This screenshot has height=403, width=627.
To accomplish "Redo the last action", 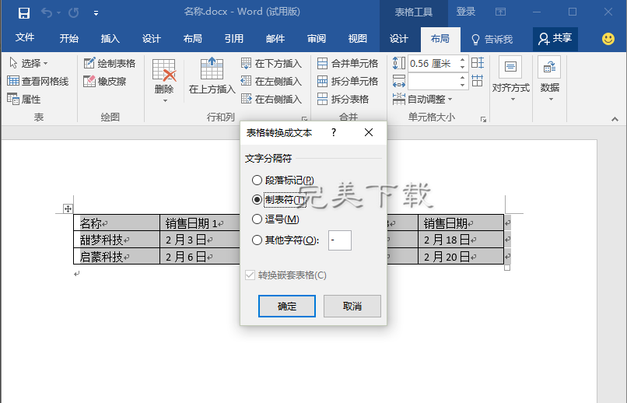I will 74,12.
